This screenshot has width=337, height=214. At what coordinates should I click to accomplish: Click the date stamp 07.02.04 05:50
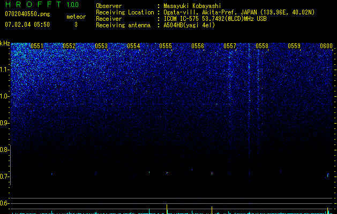click(x=27, y=25)
